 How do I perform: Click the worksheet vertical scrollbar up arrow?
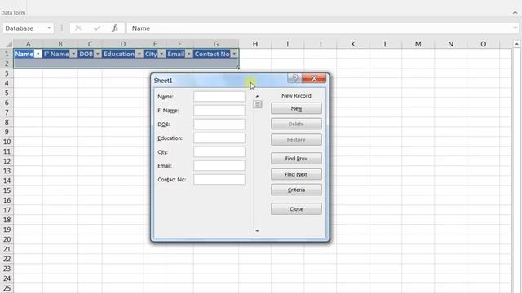516,44
